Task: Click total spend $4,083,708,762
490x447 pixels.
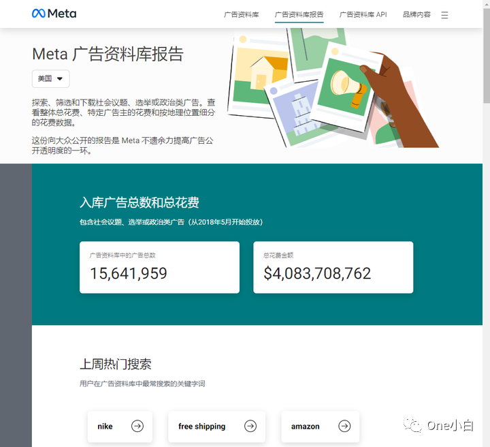Action: [x=317, y=273]
